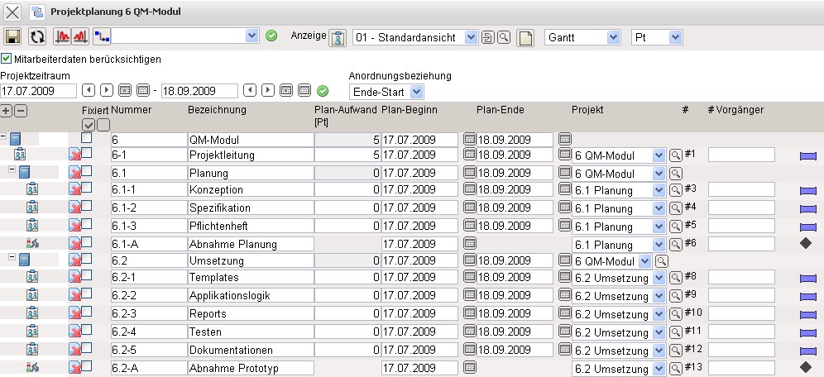This screenshot has width=824, height=377.
Task: Toggle Mitarbeiterdaten berücksichtigen checkbox
Action: pyautogui.click(x=7, y=60)
